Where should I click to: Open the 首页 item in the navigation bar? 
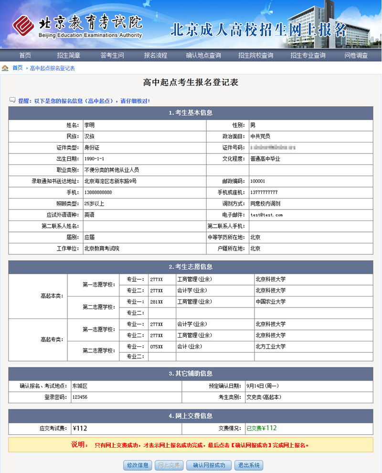(x=25, y=55)
